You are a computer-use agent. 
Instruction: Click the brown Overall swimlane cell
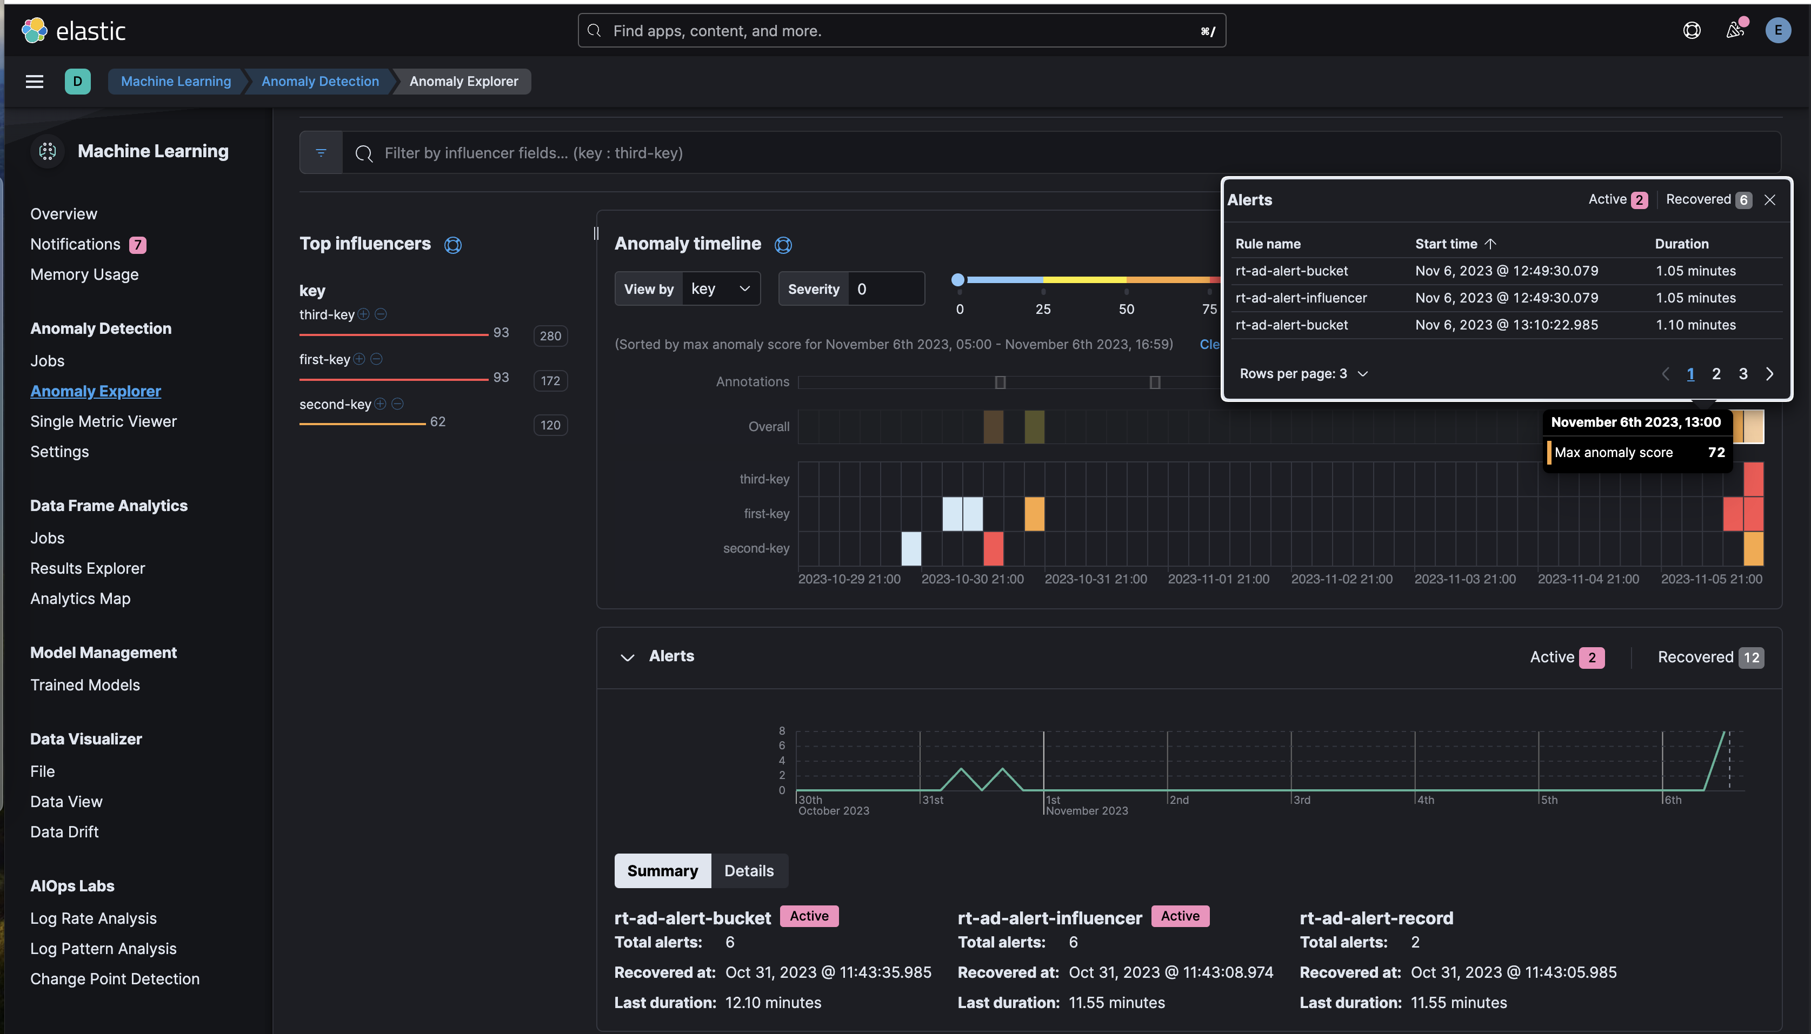[x=993, y=427]
